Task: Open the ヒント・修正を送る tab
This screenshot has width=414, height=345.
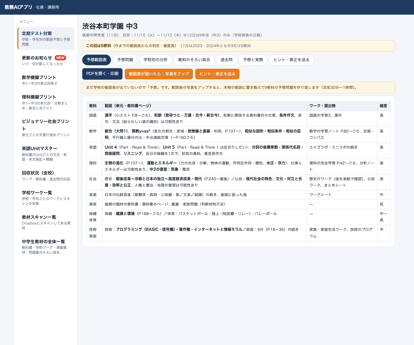Action: (292, 60)
